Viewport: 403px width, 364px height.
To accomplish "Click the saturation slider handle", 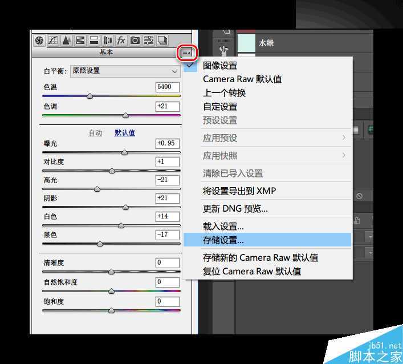I will 111,311.
